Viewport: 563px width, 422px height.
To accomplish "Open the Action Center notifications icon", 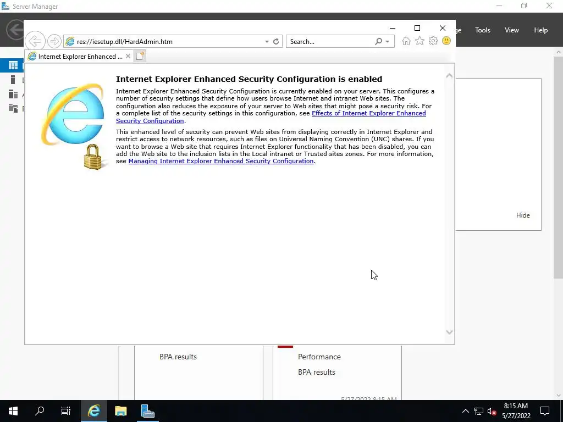I will click(x=545, y=411).
